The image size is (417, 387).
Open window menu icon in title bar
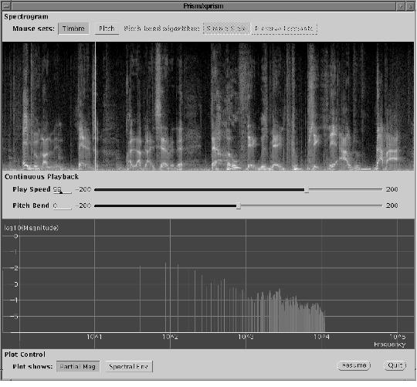pyautogui.click(x=6, y=6)
